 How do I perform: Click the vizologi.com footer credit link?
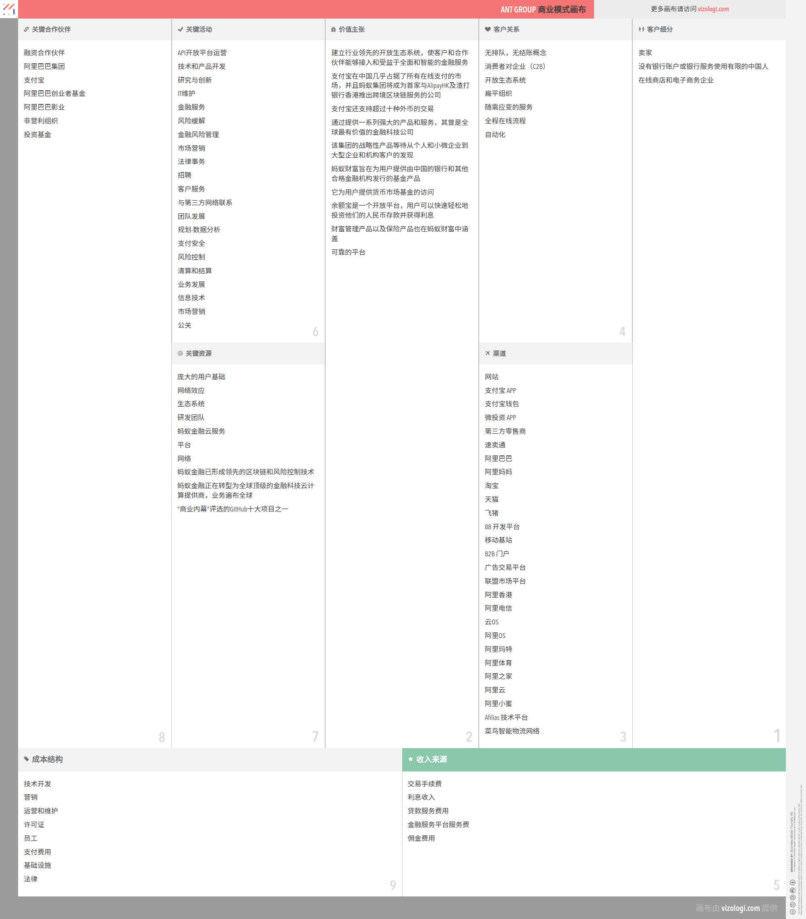740,908
